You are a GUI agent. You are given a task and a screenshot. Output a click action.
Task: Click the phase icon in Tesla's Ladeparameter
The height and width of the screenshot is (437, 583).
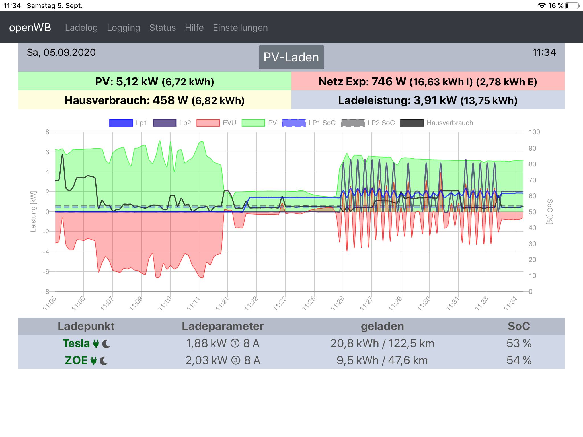coord(235,343)
